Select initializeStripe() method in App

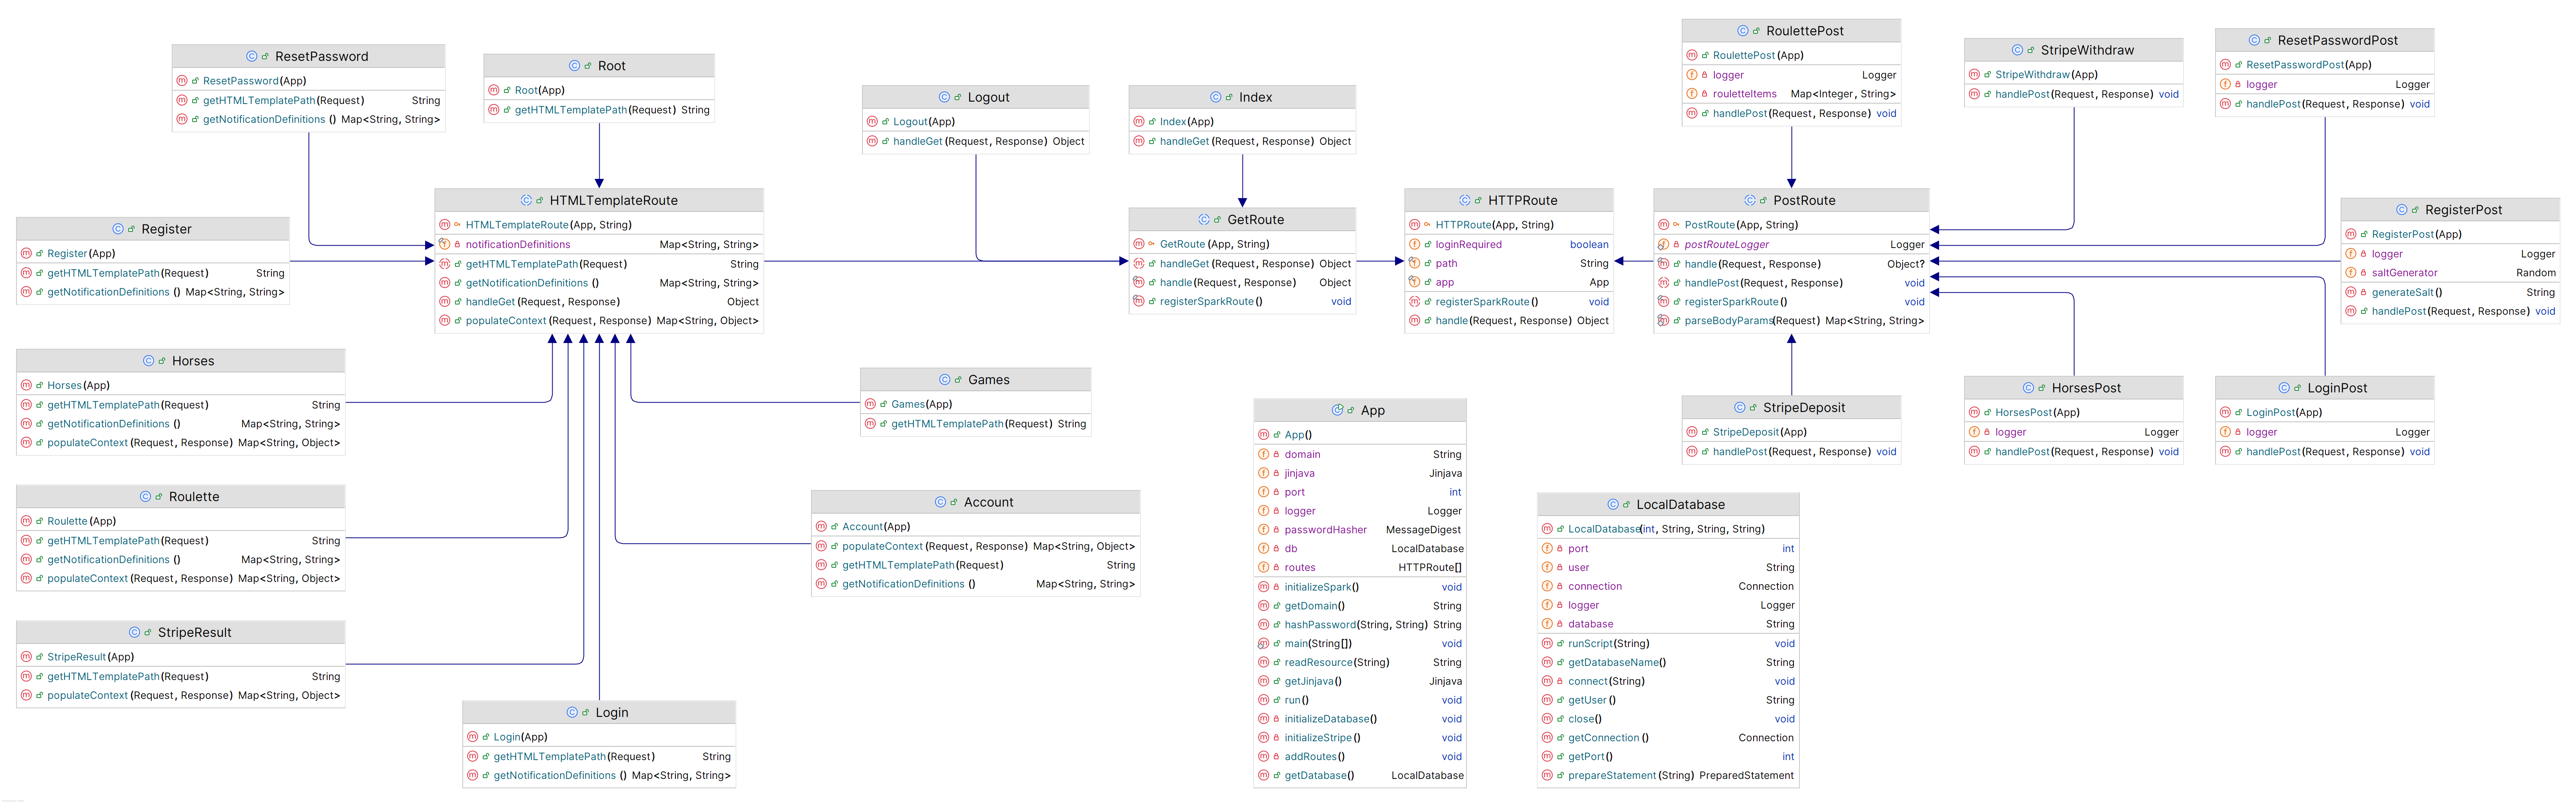point(1360,738)
